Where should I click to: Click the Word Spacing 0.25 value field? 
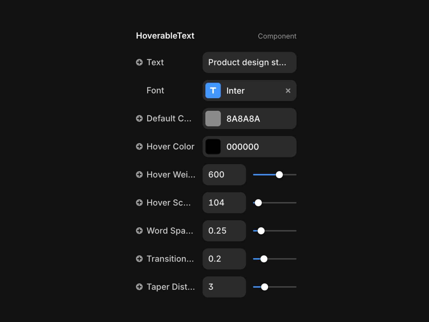pos(224,231)
